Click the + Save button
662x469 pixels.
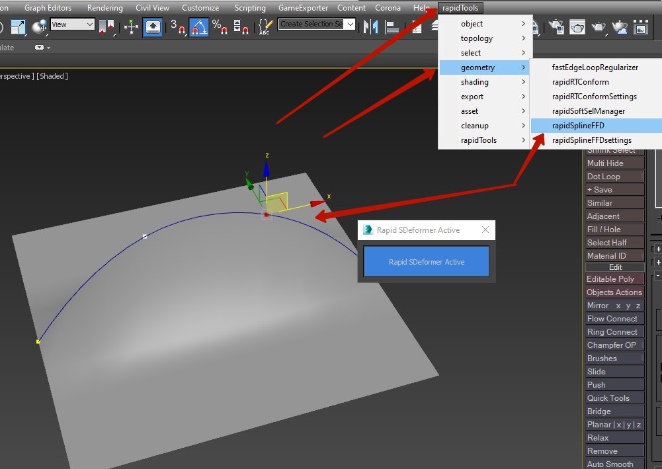point(615,190)
